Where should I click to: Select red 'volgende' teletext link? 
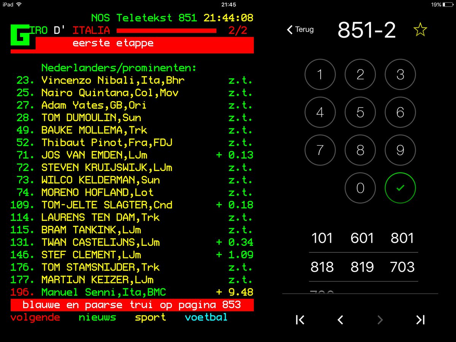coord(35,317)
